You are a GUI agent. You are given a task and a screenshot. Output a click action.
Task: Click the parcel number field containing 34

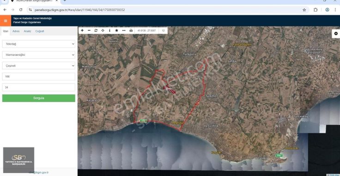(39, 87)
